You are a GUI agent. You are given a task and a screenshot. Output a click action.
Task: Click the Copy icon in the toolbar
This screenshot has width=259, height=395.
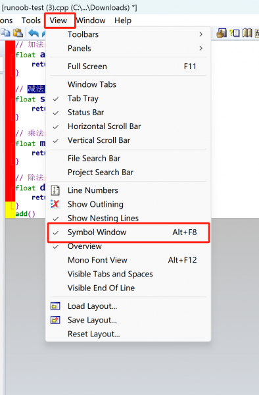point(5,33)
